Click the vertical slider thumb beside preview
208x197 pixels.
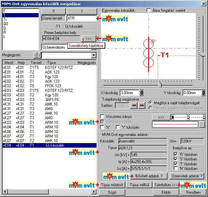[203, 55]
